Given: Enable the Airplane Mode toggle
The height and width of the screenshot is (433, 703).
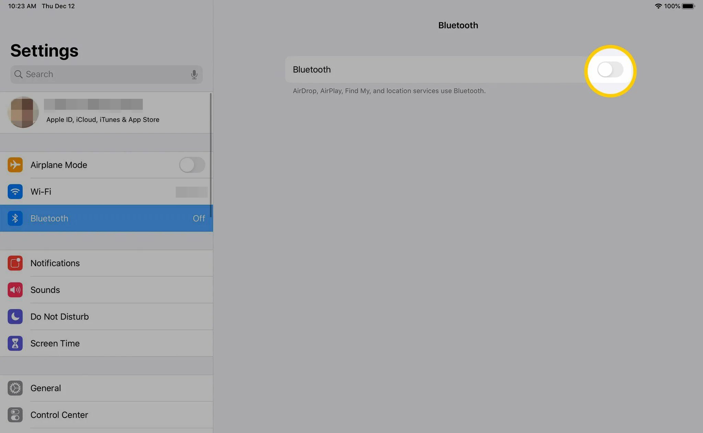Looking at the screenshot, I should [x=192, y=165].
